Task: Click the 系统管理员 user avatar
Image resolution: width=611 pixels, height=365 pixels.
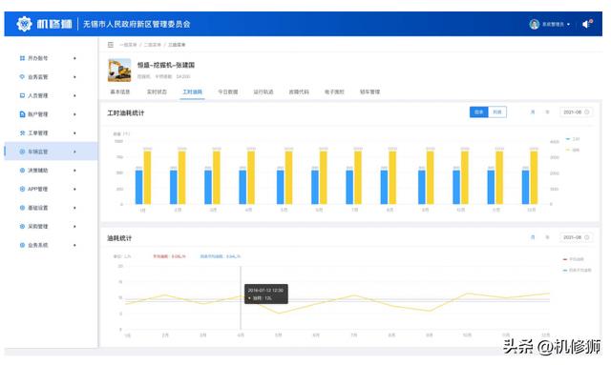Action: 534,24
